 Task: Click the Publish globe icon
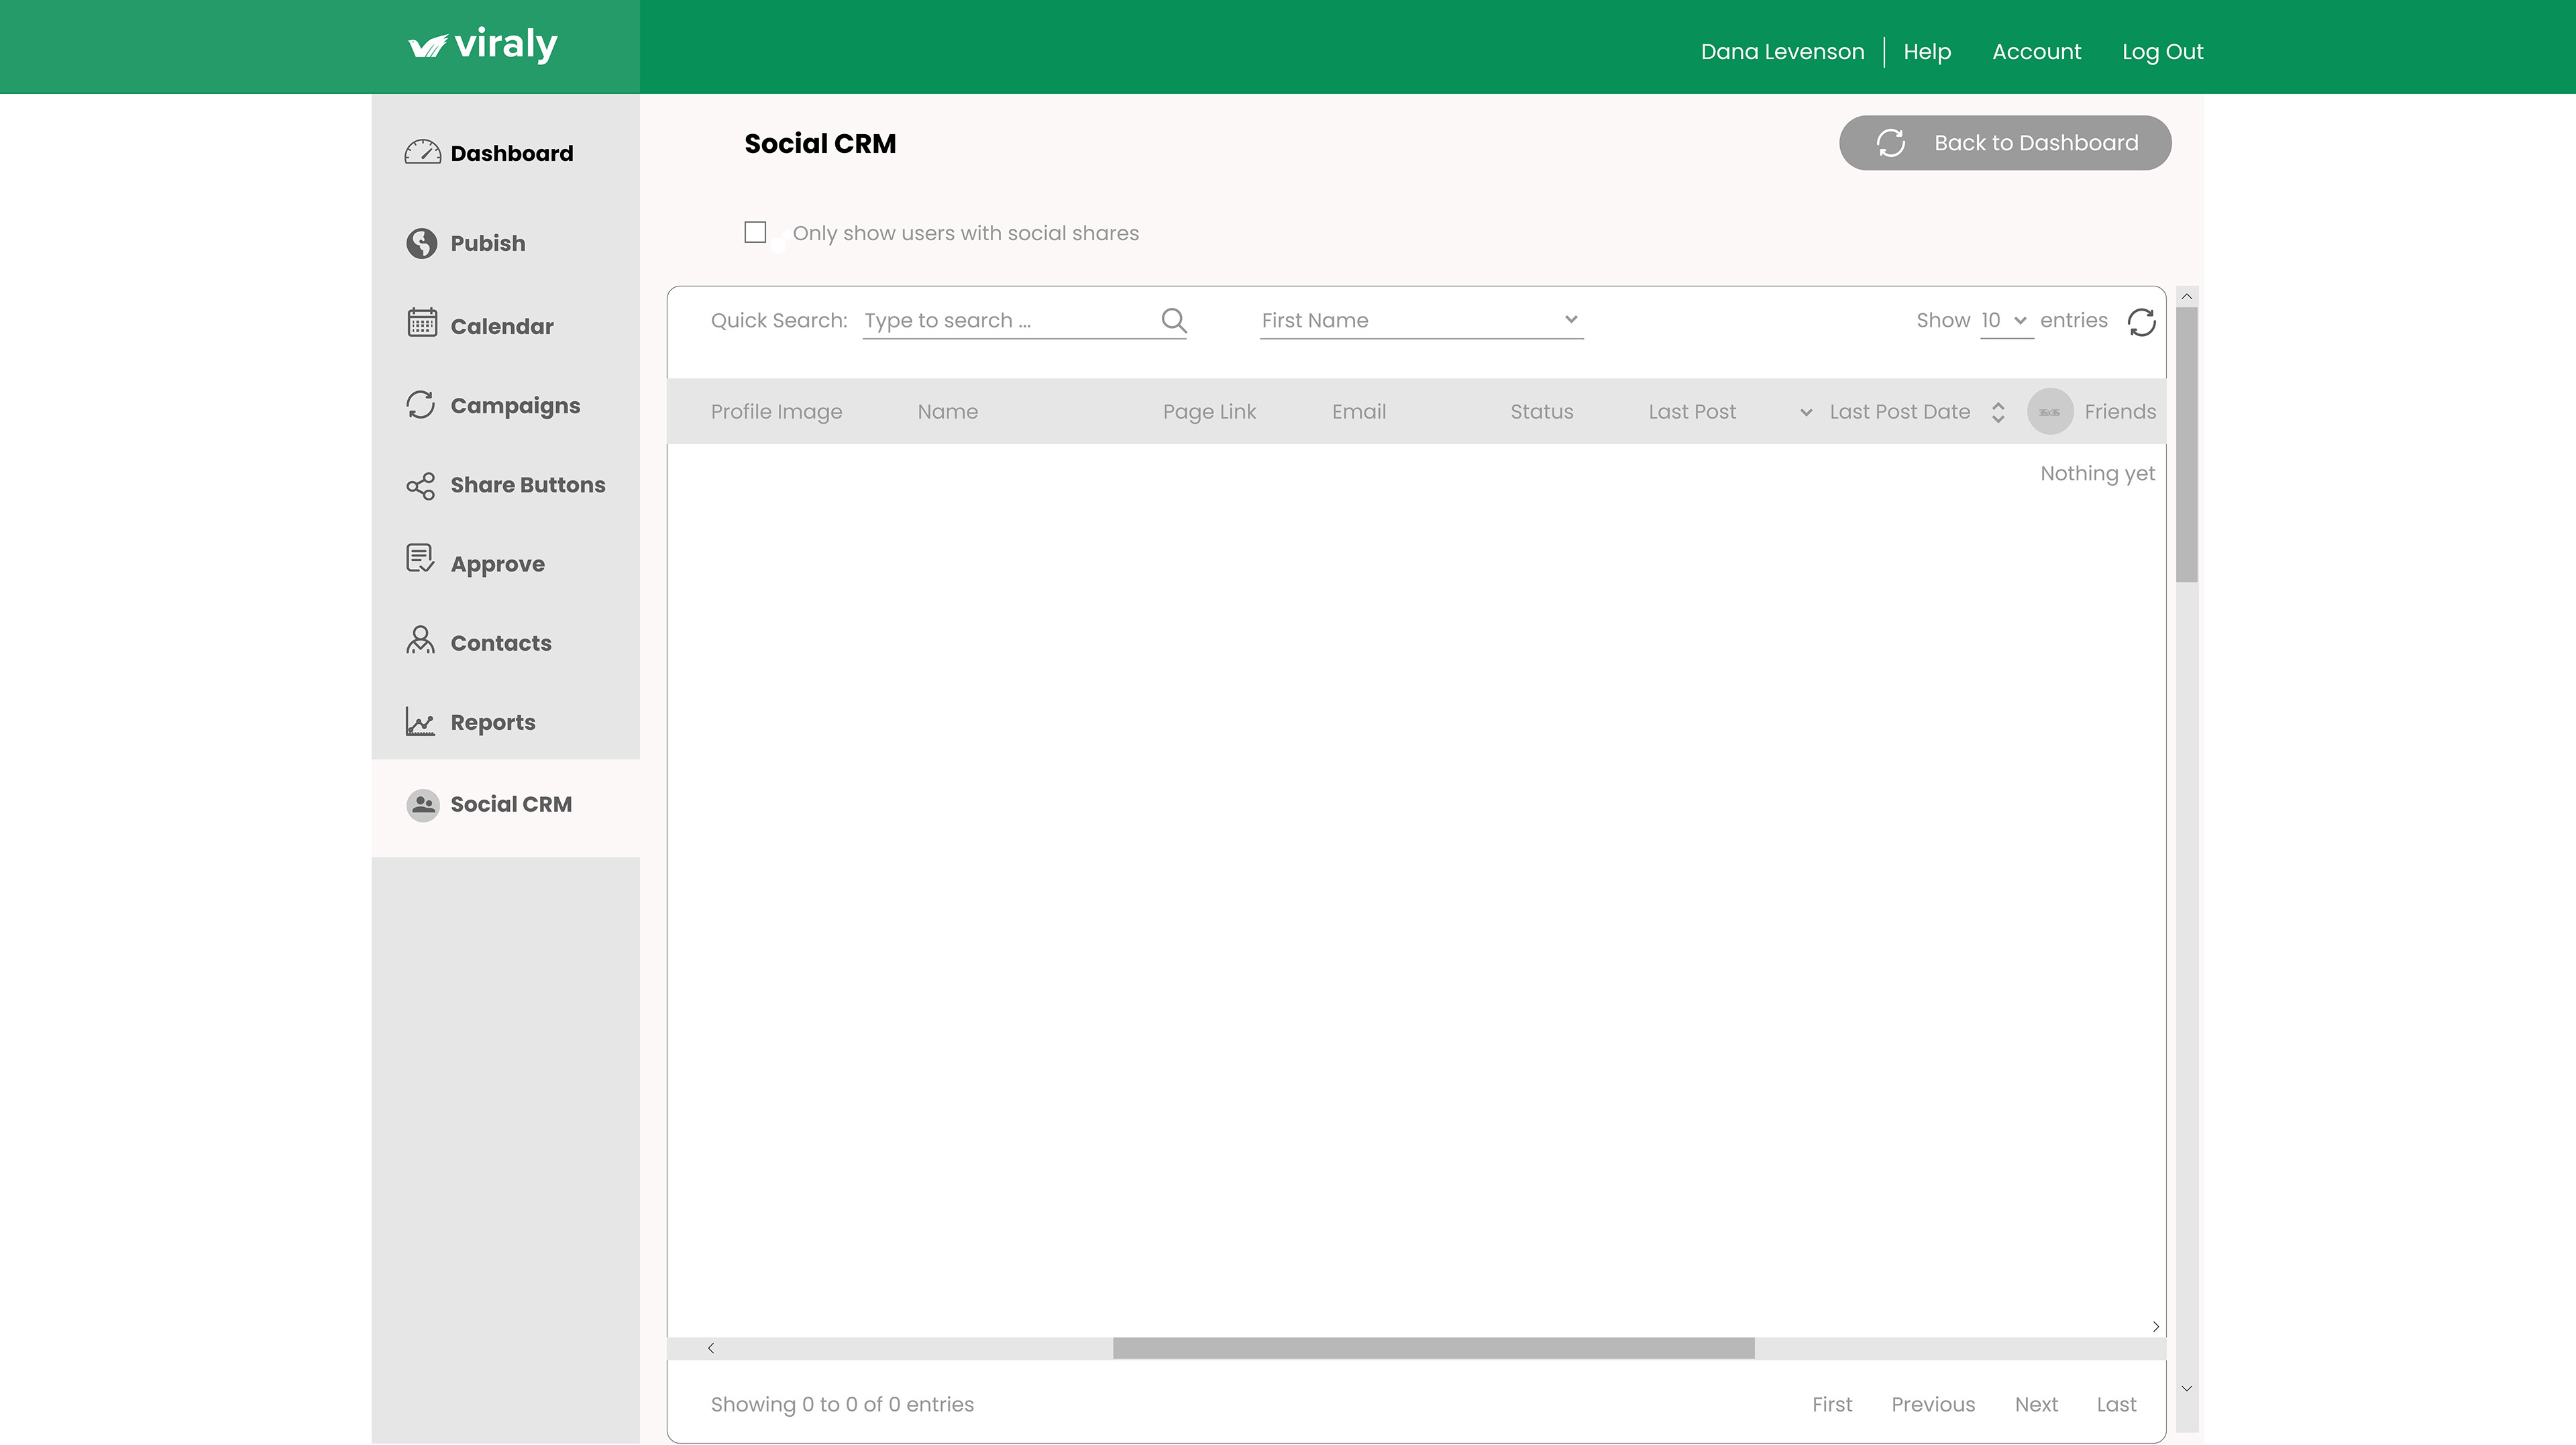click(422, 243)
